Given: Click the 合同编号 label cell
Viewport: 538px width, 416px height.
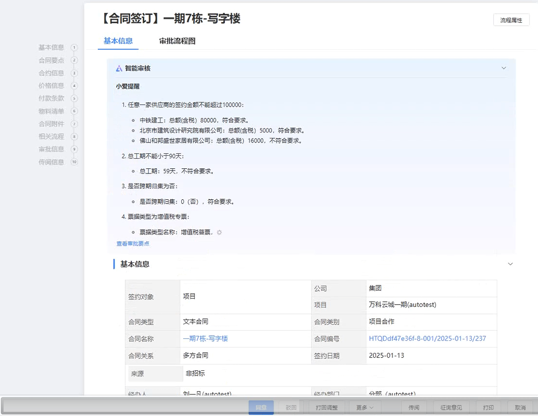Looking at the screenshot, I should (x=339, y=339).
